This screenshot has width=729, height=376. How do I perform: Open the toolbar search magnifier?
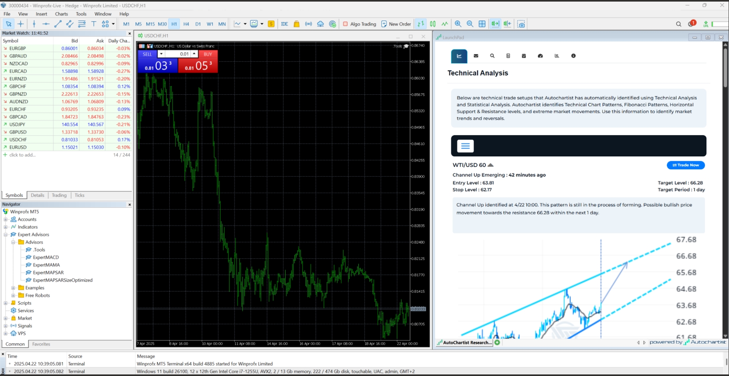(x=679, y=24)
